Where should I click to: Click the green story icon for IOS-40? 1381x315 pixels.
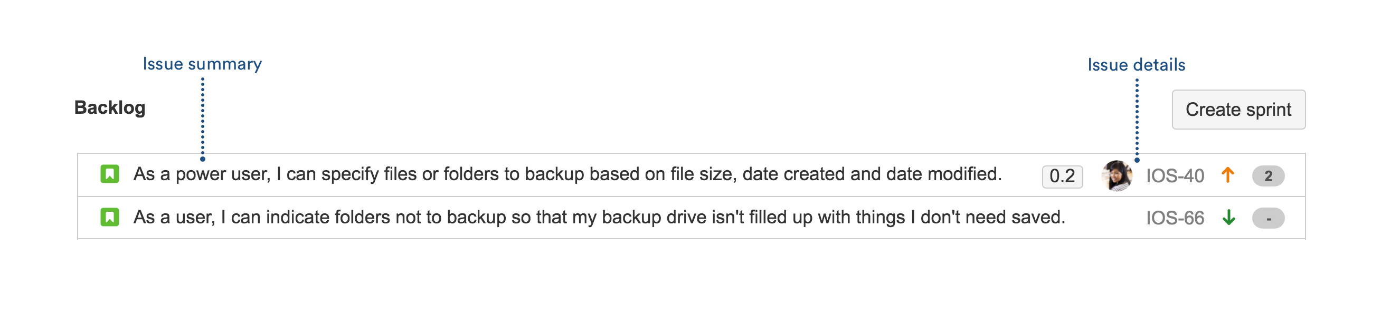click(110, 174)
